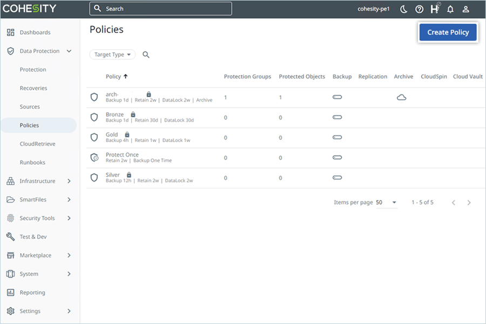Click the cohesity-pe1 cluster name

[x=374, y=9]
